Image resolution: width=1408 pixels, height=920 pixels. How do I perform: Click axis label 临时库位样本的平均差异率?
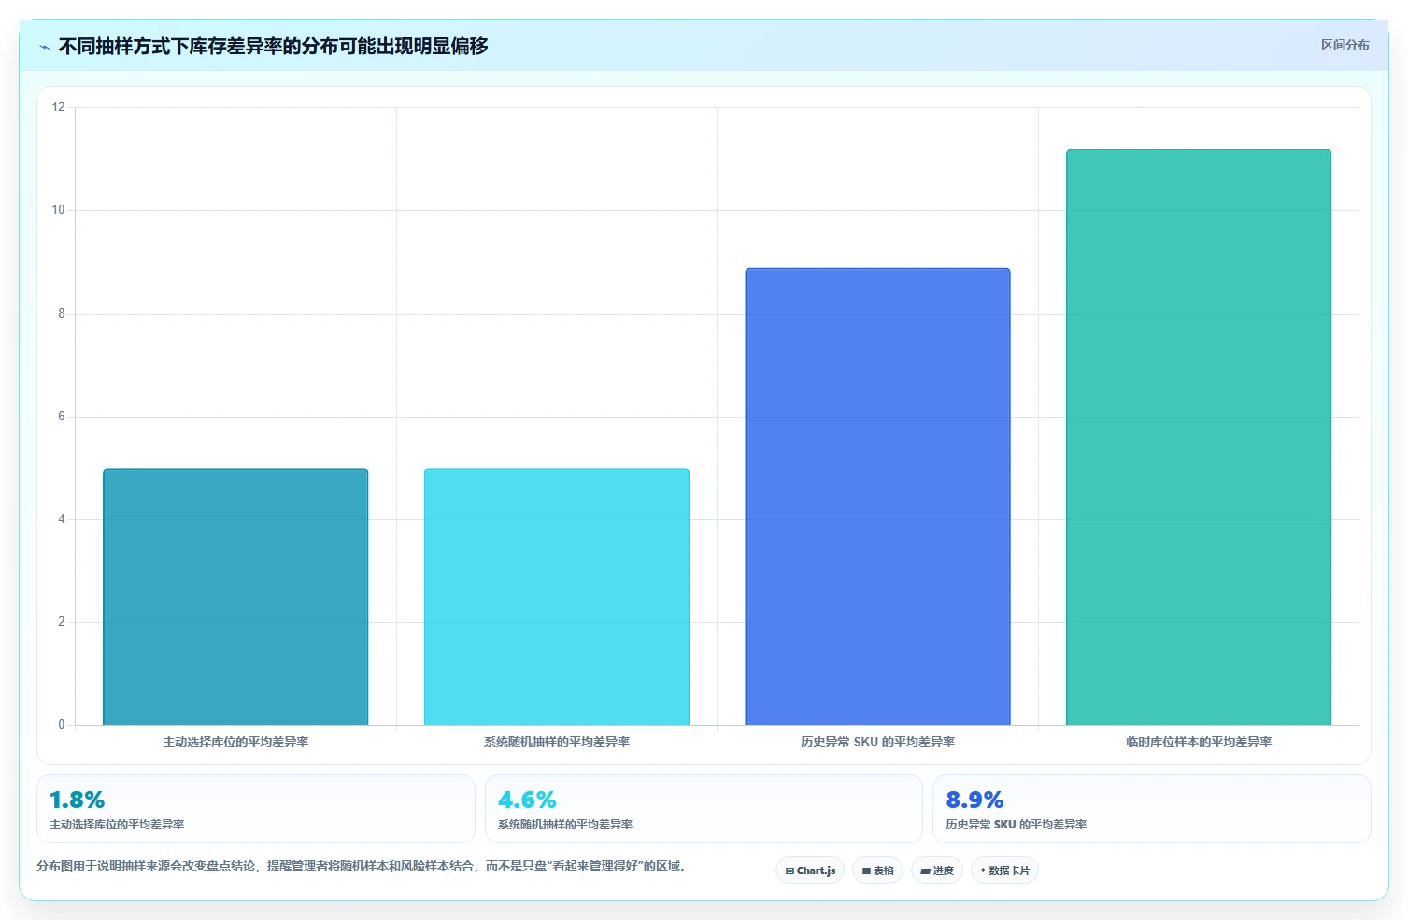pos(1199,742)
